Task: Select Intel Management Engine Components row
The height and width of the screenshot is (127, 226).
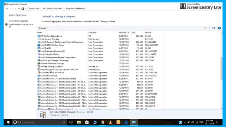Action: point(58,57)
